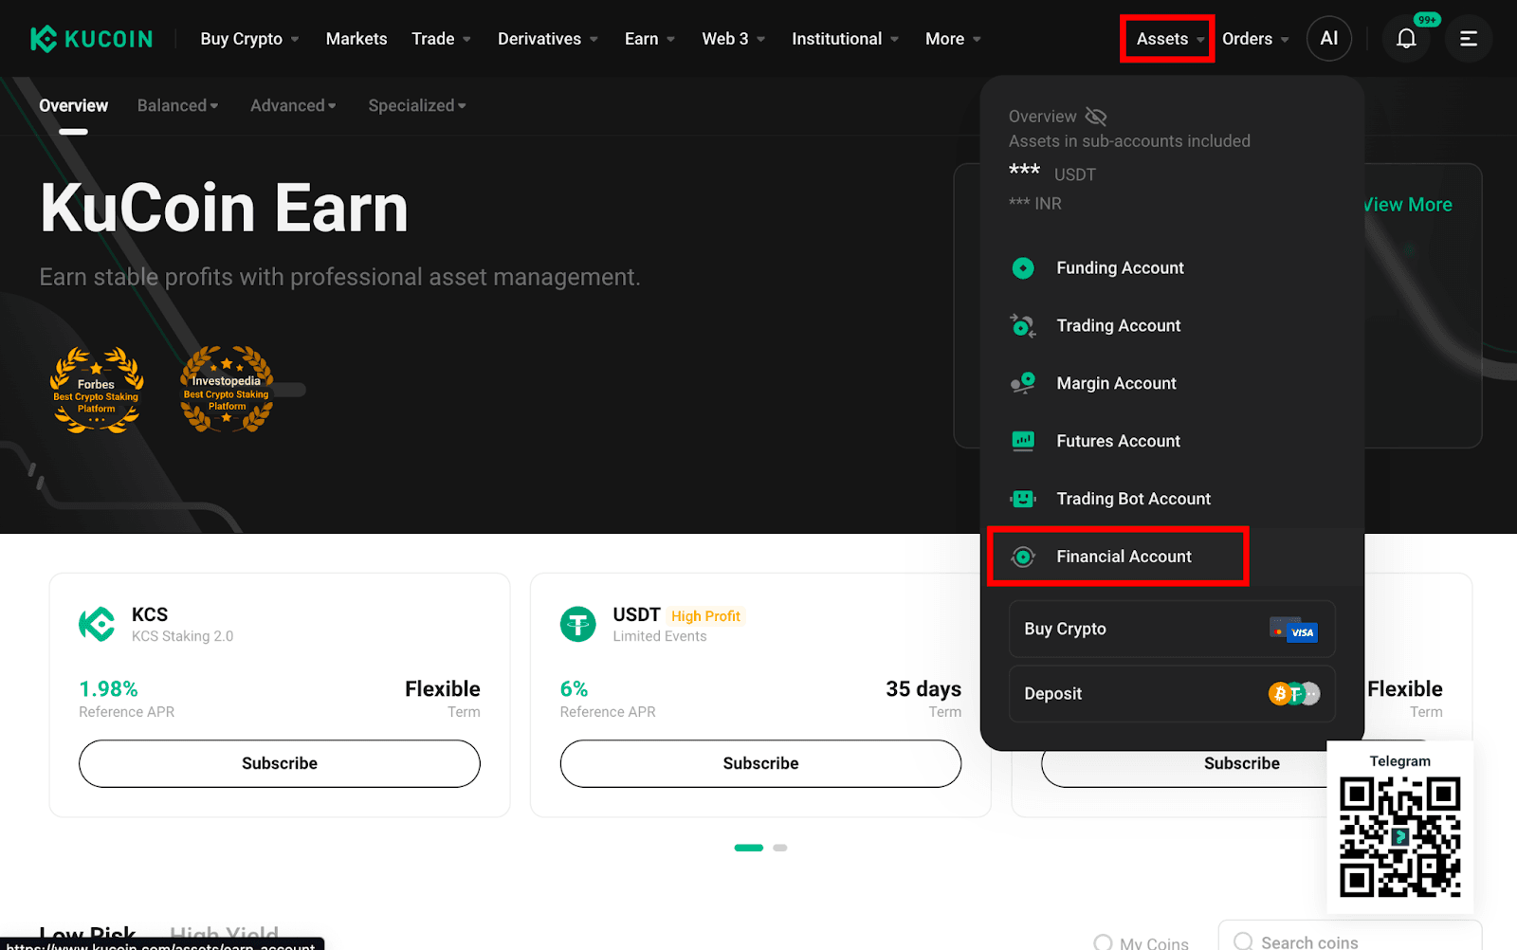
Task: Open the hamburger menu icon
Action: 1469,39
